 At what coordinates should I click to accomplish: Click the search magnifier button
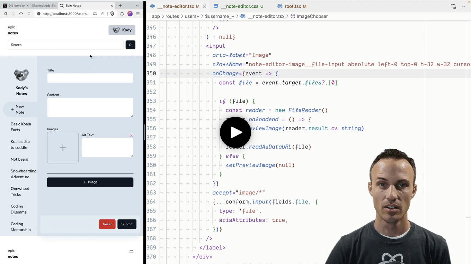130,45
